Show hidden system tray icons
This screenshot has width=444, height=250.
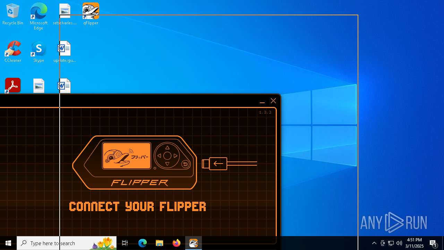(374, 243)
